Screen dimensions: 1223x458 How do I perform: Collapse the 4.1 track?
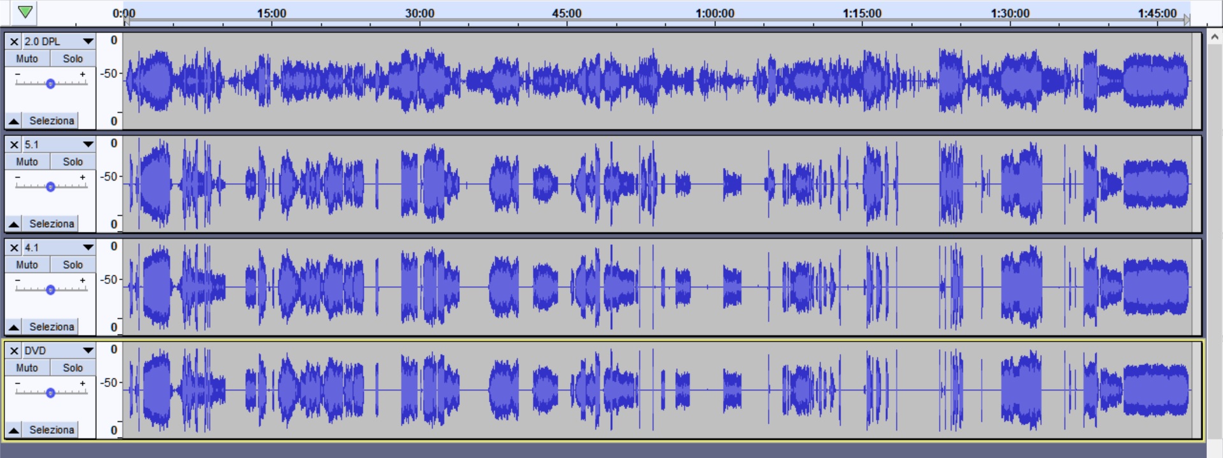(x=13, y=327)
